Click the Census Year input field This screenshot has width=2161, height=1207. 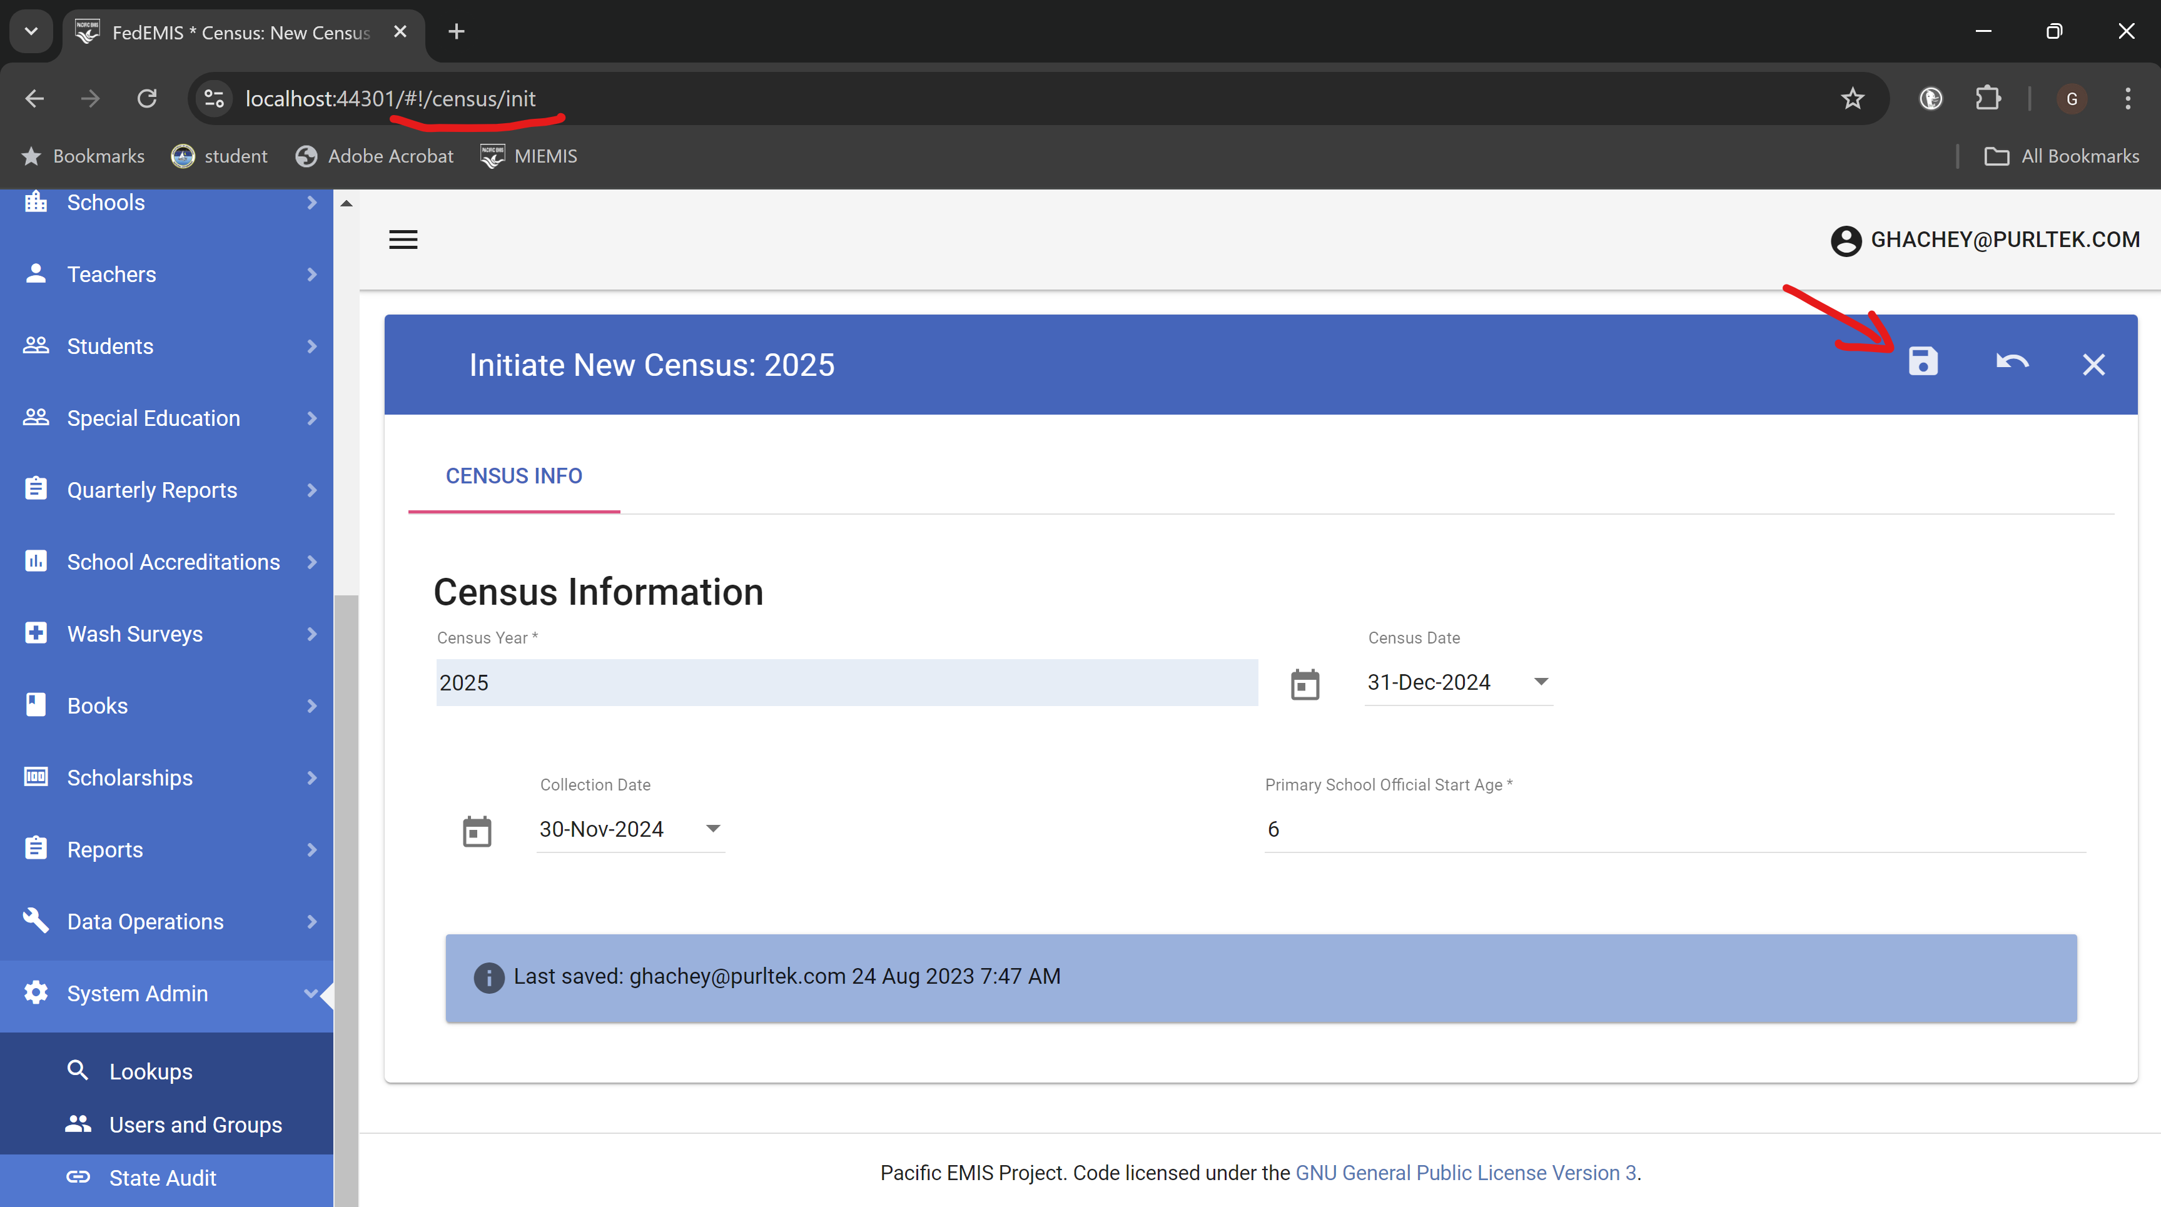coord(846,683)
